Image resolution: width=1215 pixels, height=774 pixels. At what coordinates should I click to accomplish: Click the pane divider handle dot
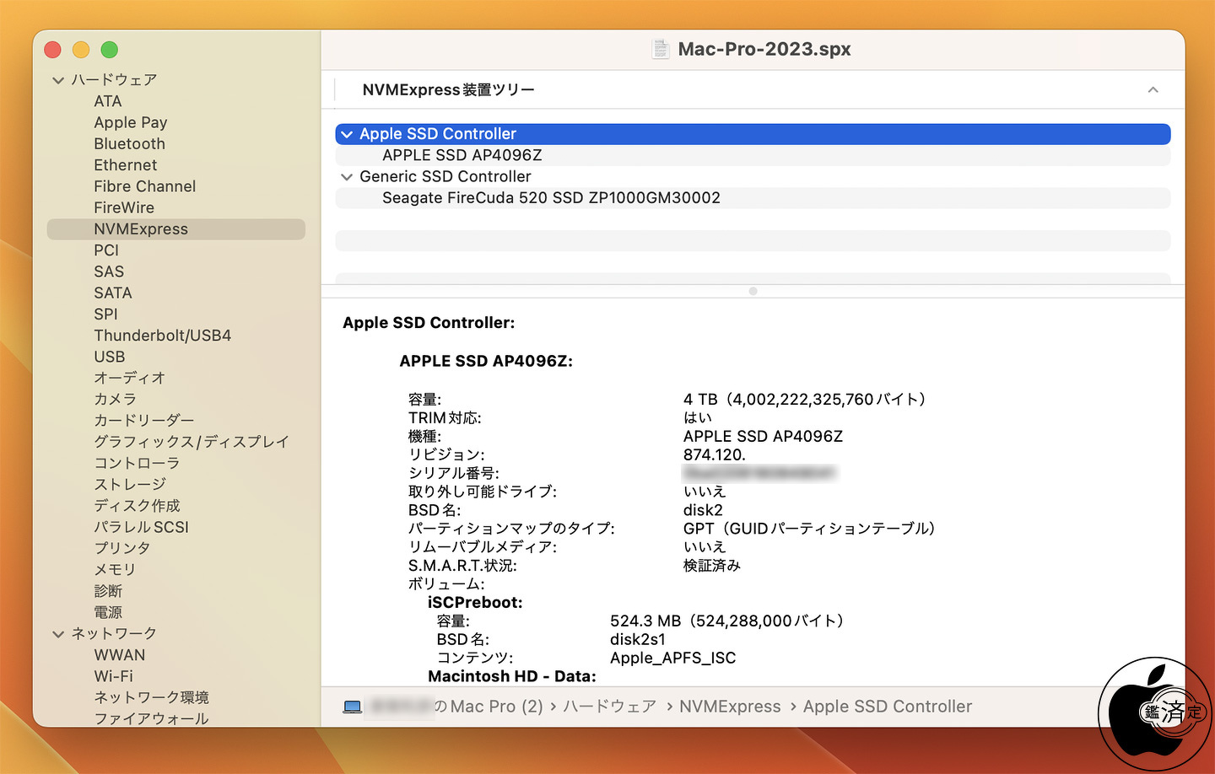tap(753, 291)
